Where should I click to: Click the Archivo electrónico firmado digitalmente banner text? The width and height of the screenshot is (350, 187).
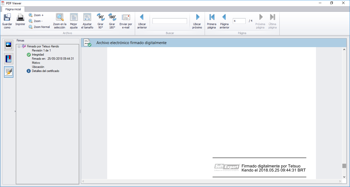(x=132, y=43)
